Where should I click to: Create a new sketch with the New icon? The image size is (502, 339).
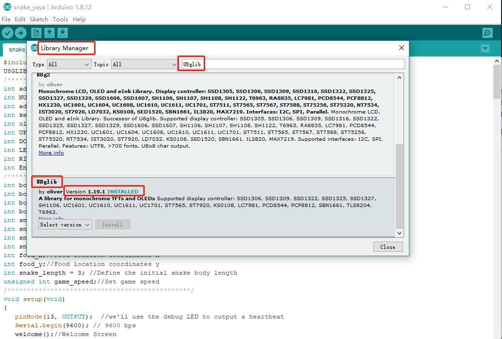[x=36, y=33]
